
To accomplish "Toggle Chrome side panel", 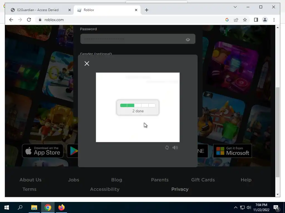I will [256, 20].
